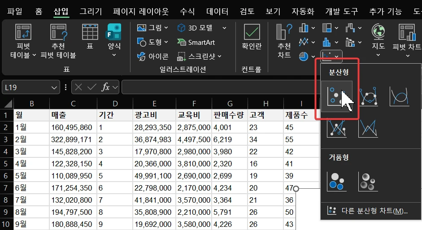Click 다른 분산형 차트 (More Scatter Charts)
The height and width of the screenshot is (230, 422).
[x=368, y=211]
